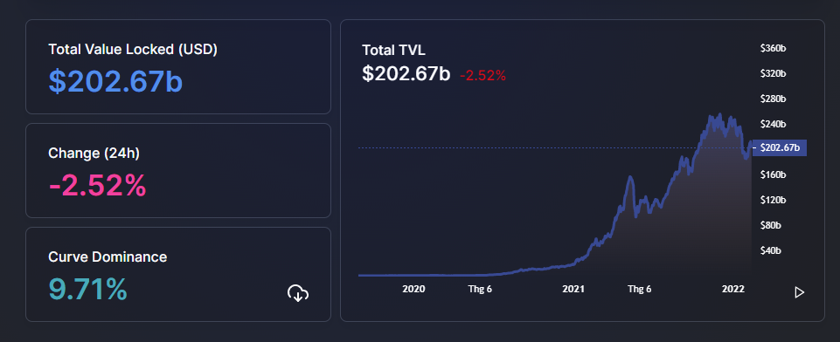Image resolution: width=840 pixels, height=342 pixels.
Task: Click the $240b y-axis label
Action: click(773, 124)
